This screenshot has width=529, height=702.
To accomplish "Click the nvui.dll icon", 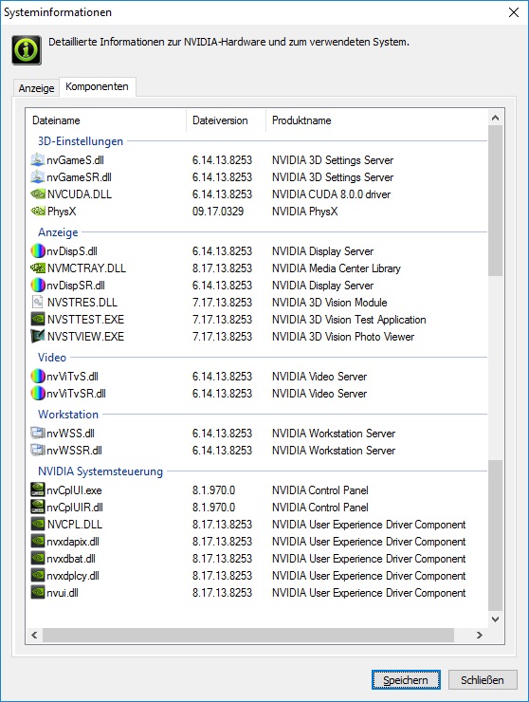I will tap(38, 592).
